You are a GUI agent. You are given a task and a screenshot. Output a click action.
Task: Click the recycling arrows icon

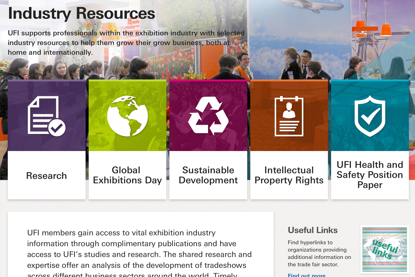pos(208,116)
